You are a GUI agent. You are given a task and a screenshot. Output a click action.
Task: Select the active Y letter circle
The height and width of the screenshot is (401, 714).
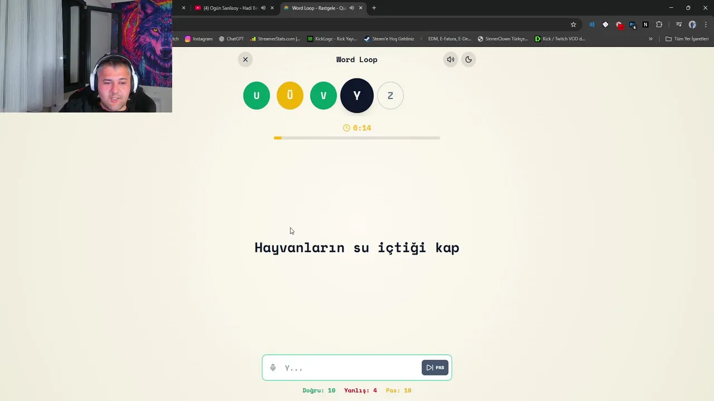coord(357,96)
